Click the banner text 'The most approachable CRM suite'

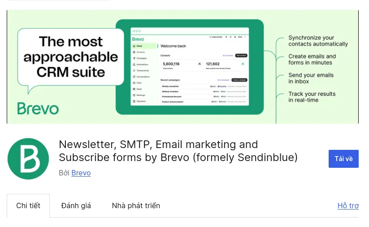pyautogui.click(x=70, y=57)
